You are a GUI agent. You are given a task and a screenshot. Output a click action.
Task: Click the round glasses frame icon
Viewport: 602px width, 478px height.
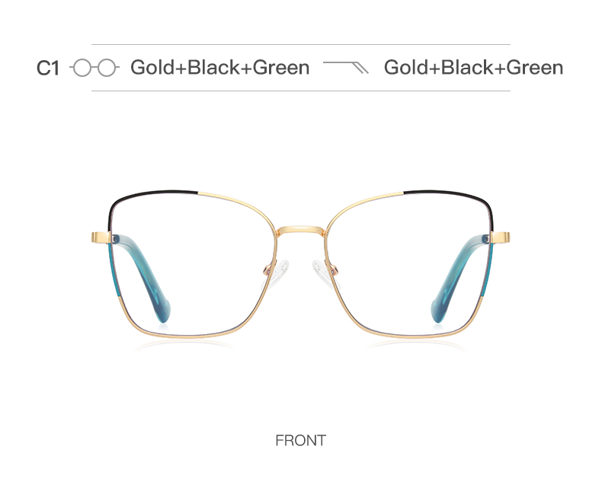coord(94,68)
